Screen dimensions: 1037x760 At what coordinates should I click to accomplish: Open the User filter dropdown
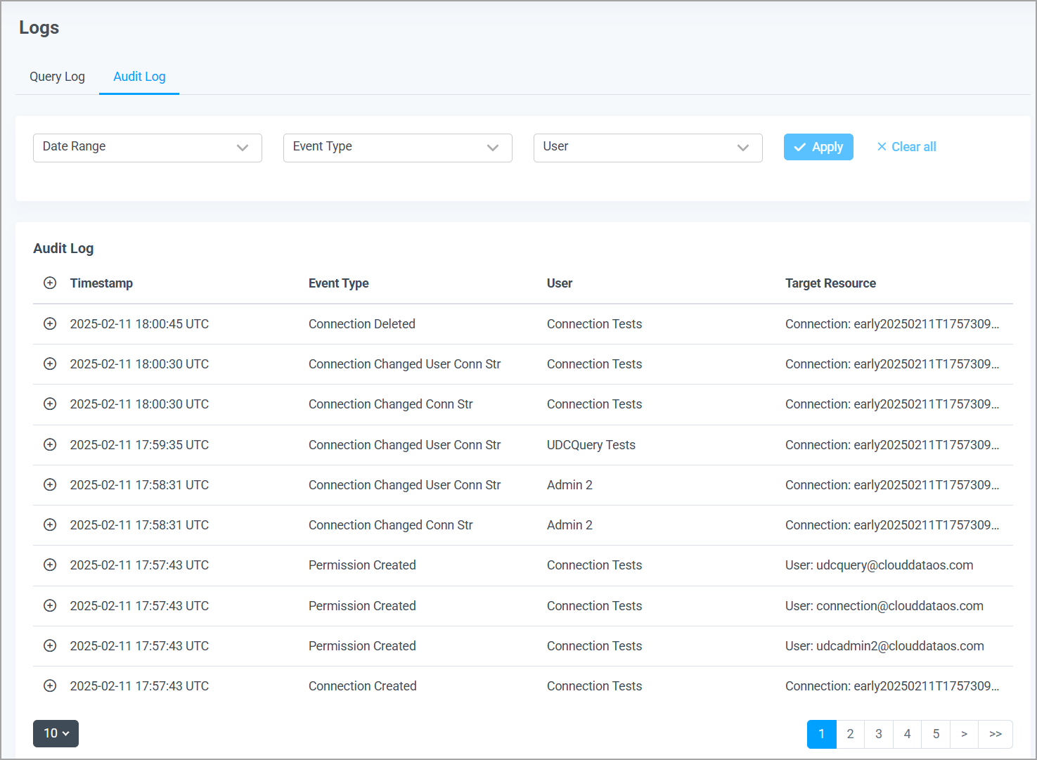pyautogui.click(x=648, y=148)
